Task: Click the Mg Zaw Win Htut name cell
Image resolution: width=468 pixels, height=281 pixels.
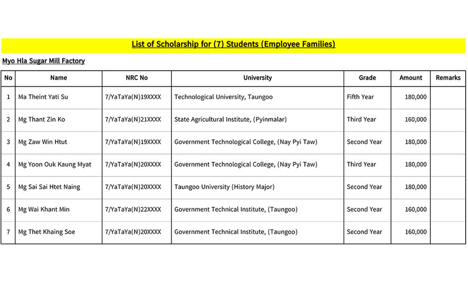Action: (42, 142)
